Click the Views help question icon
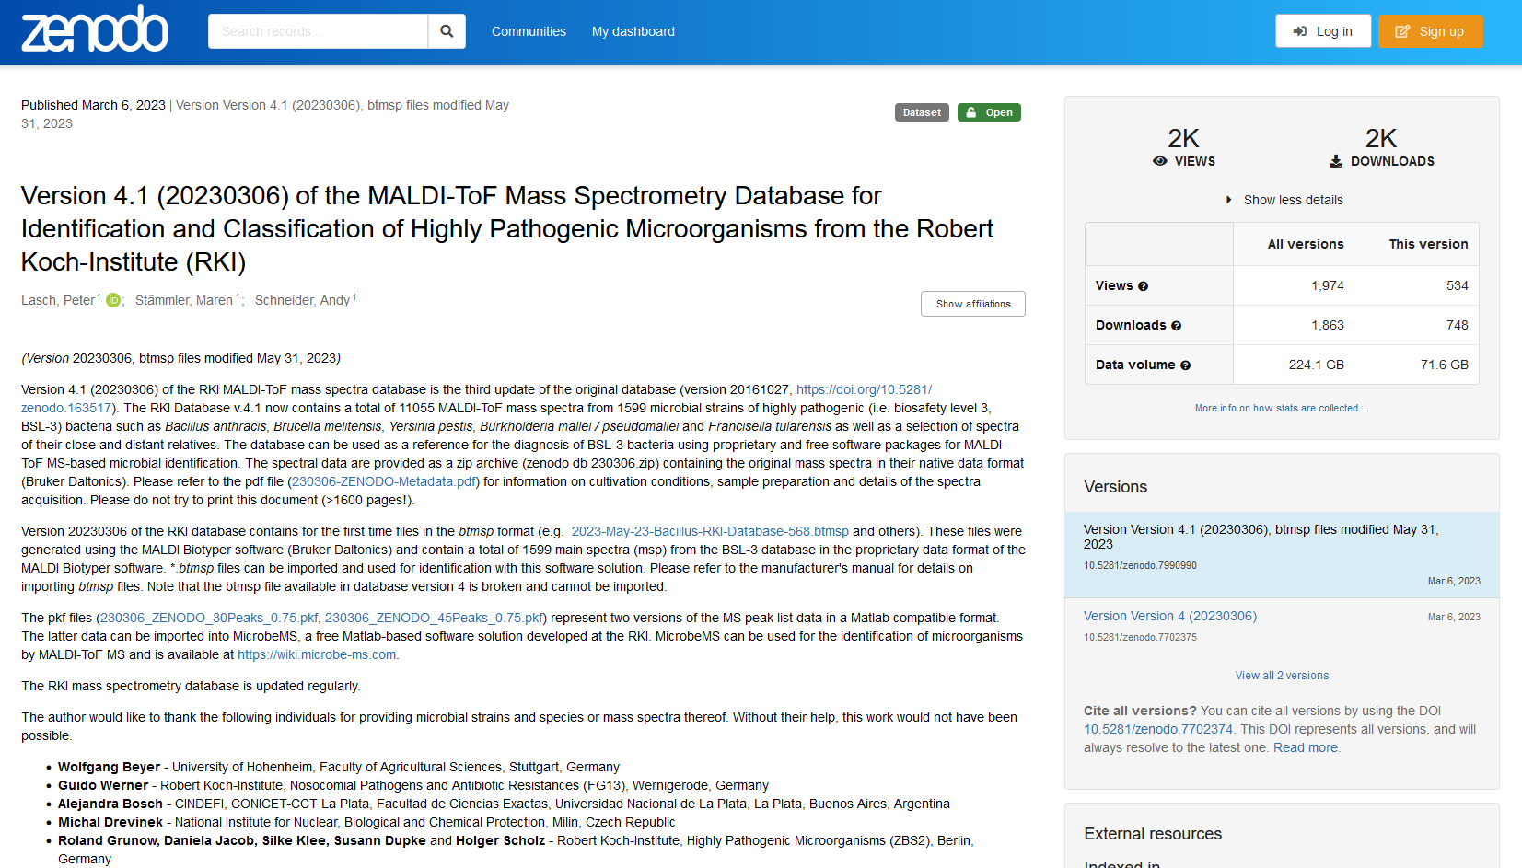1522x868 pixels. click(x=1143, y=286)
